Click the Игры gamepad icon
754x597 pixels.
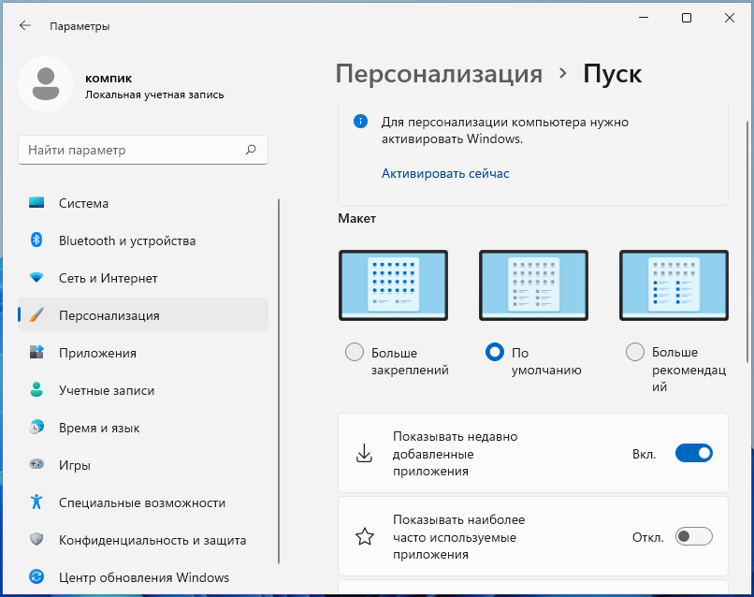(x=37, y=465)
